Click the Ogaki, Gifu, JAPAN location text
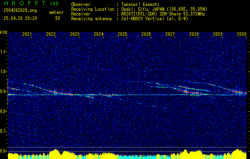 pos(164,9)
